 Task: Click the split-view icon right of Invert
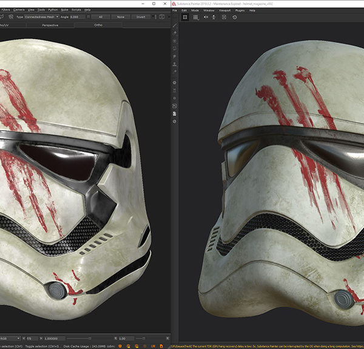tap(162, 17)
